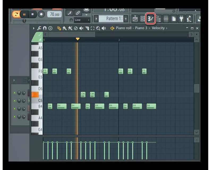Click the tempo 70.000 field
The width and height of the screenshot is (209, 170).
[x=54, y=14]
